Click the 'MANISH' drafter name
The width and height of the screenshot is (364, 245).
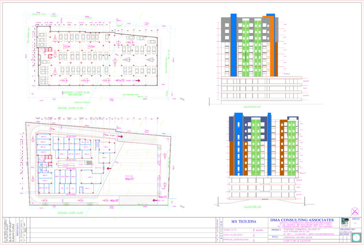tap(259, 230)
